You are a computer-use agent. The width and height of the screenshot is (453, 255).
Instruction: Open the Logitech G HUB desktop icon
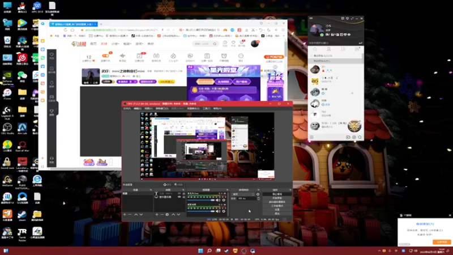tap(7, 112)
